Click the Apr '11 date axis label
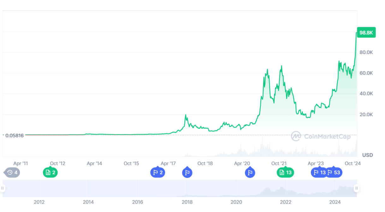The height and width of the screenshot is (212, 385). pos(21,163)
